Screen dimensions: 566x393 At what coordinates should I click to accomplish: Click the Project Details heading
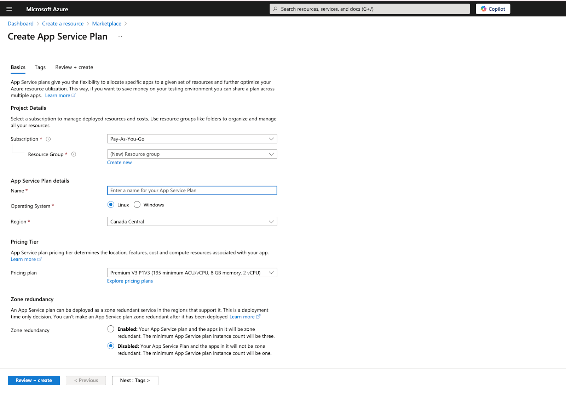[x=28, y=108]
